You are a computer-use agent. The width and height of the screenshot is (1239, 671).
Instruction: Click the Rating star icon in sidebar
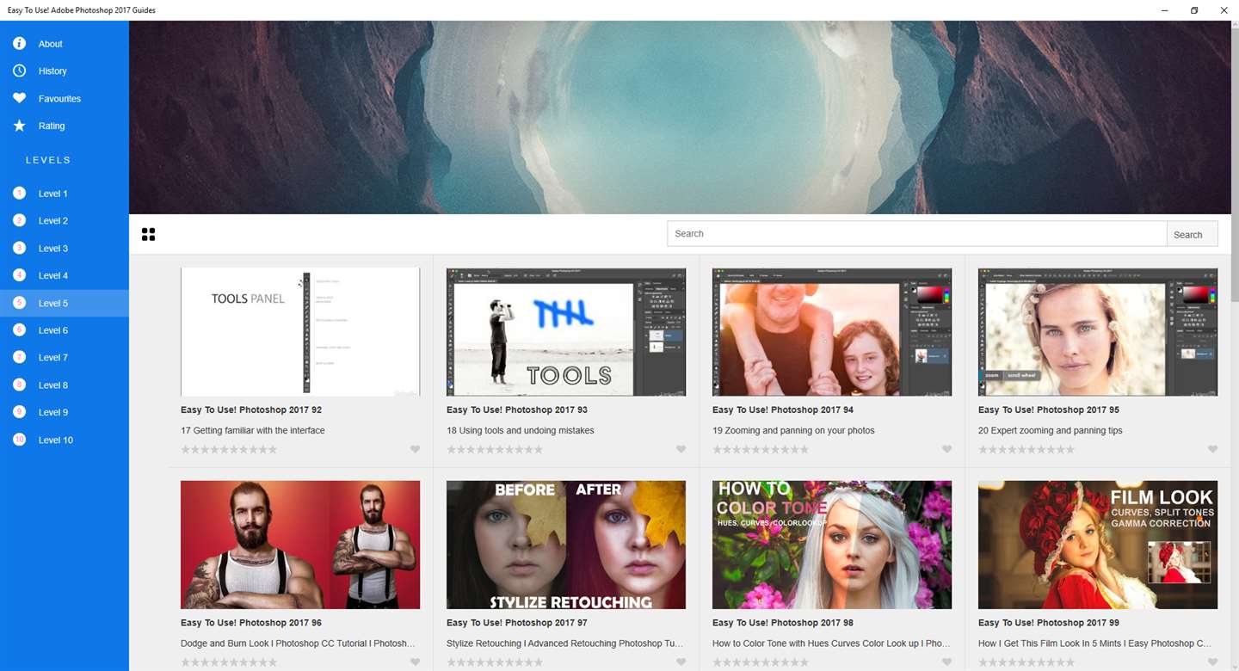coord(19,126)
